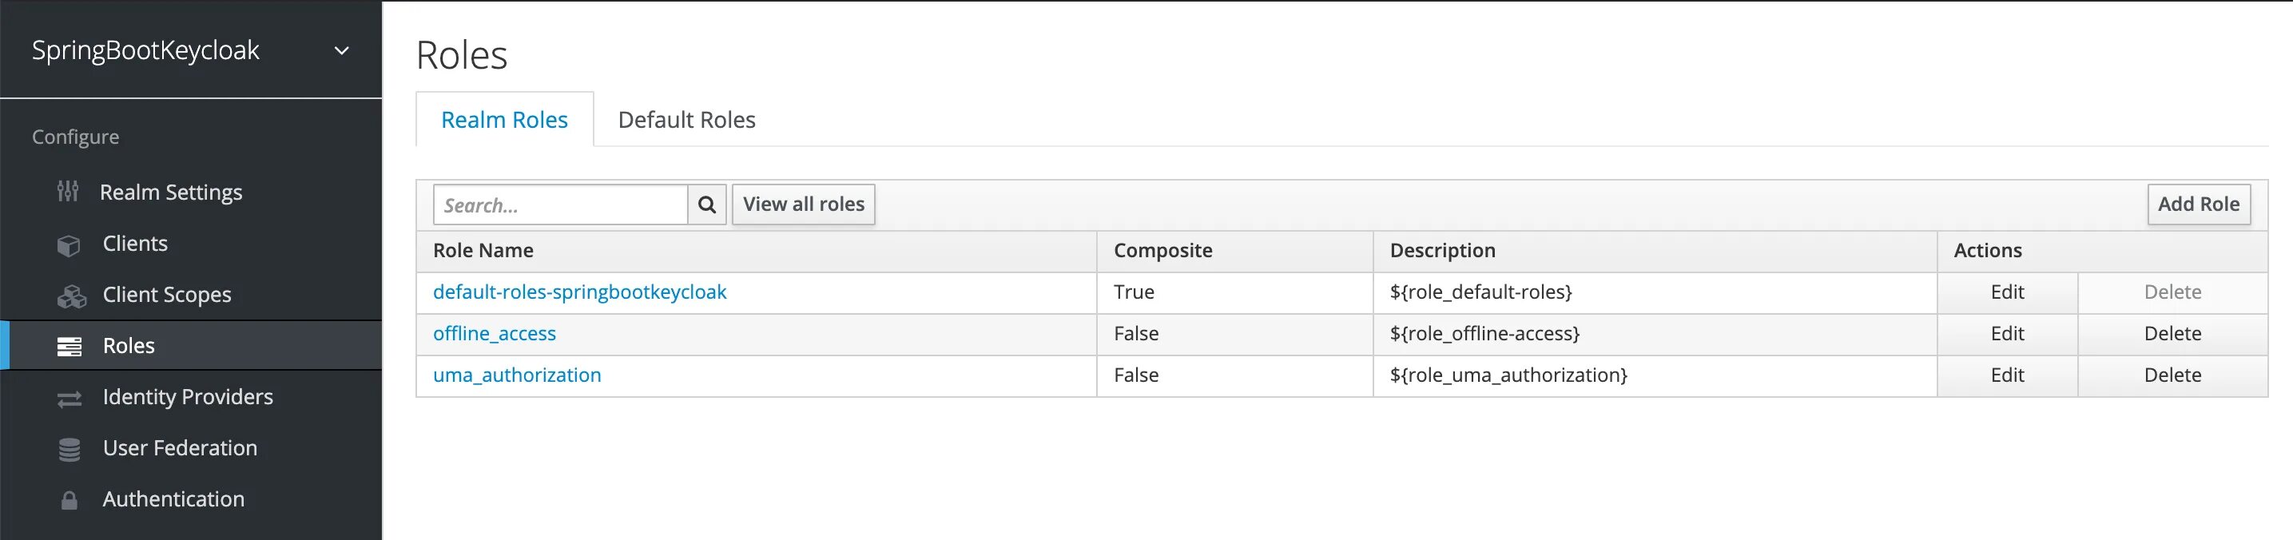Click the Authentication lock icon
2293x540 pixels.
tap(70, 501)
